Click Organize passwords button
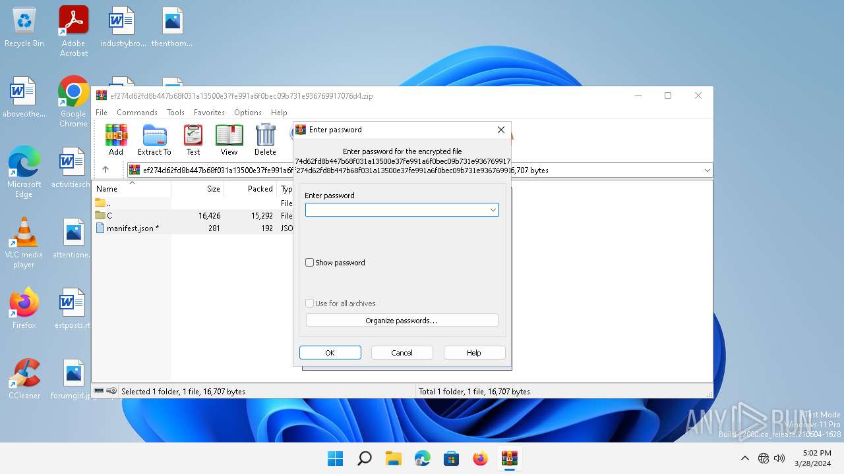844x474 pixels. (x=402, y=321)
